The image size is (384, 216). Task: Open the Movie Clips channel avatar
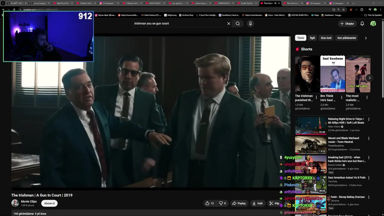click(x=15, y=203)
